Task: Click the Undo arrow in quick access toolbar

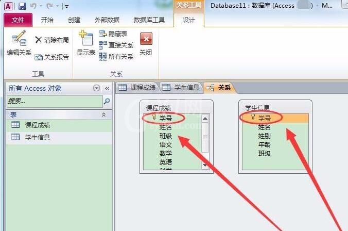Action: coord(33,6)
